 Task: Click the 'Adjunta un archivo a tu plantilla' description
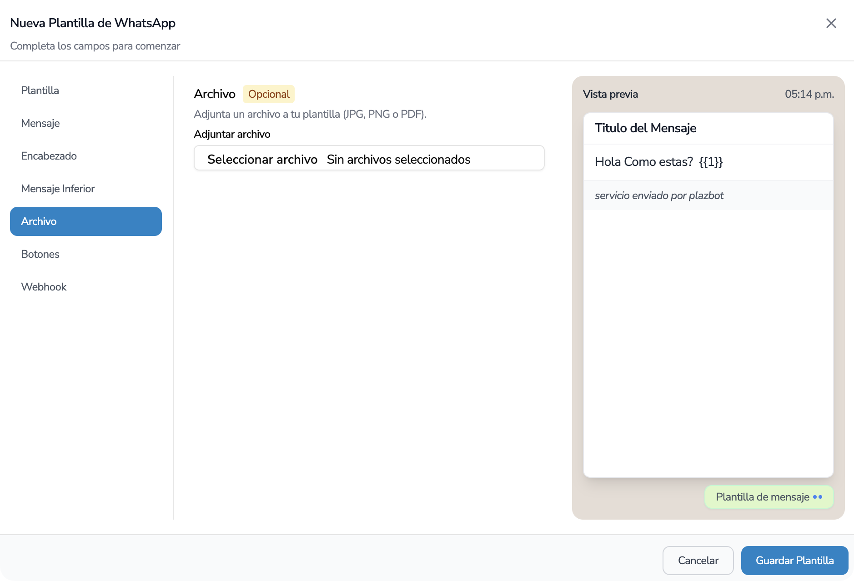(x=310, y=114)
